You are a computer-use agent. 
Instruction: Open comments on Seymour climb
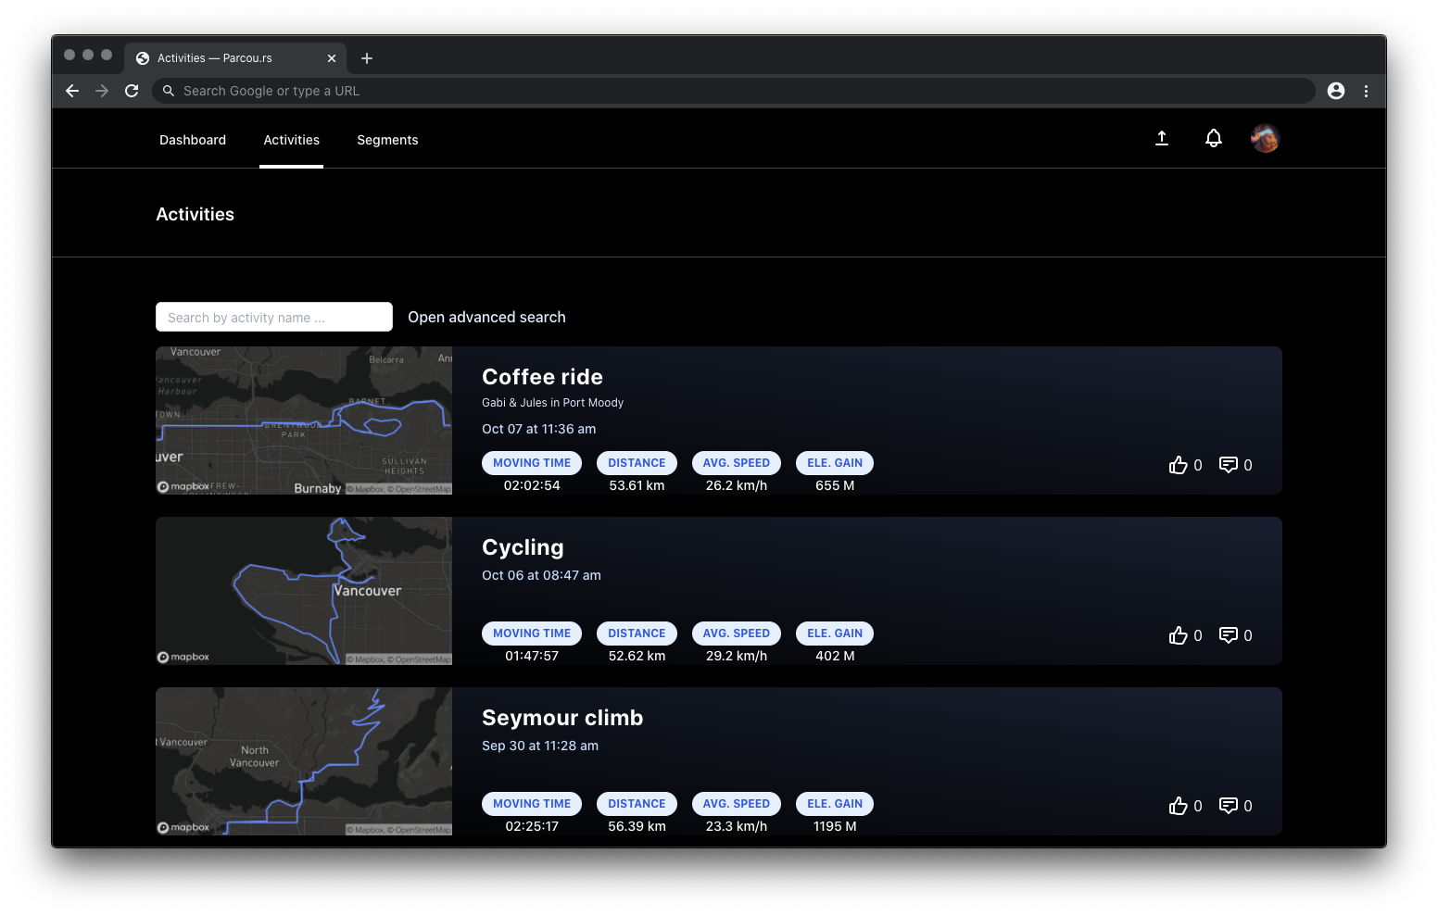click(x=1229, y=806)
